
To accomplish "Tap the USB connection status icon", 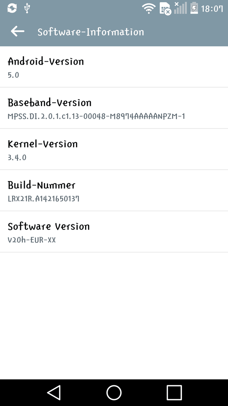I will pyautogui.click(x=27, y=8).
